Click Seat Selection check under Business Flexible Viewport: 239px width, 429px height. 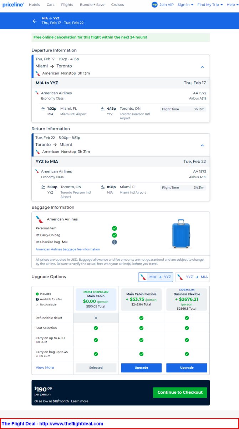pyautogui.click(x=187, y=328)
